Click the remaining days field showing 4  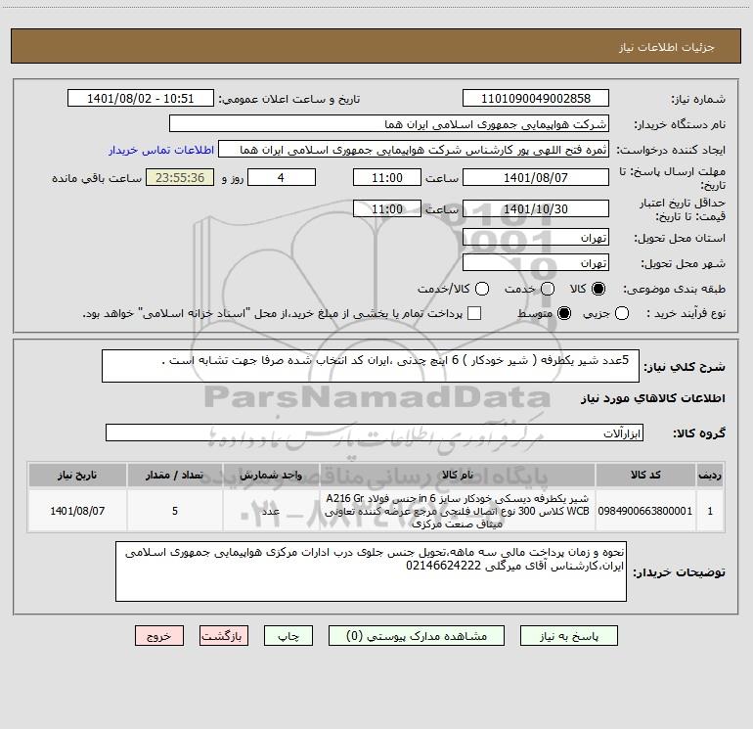click(282, 177)
